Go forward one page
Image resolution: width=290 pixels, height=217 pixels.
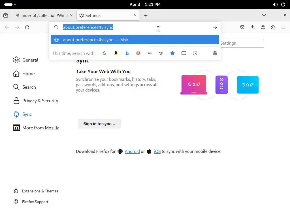click(17, 27)
